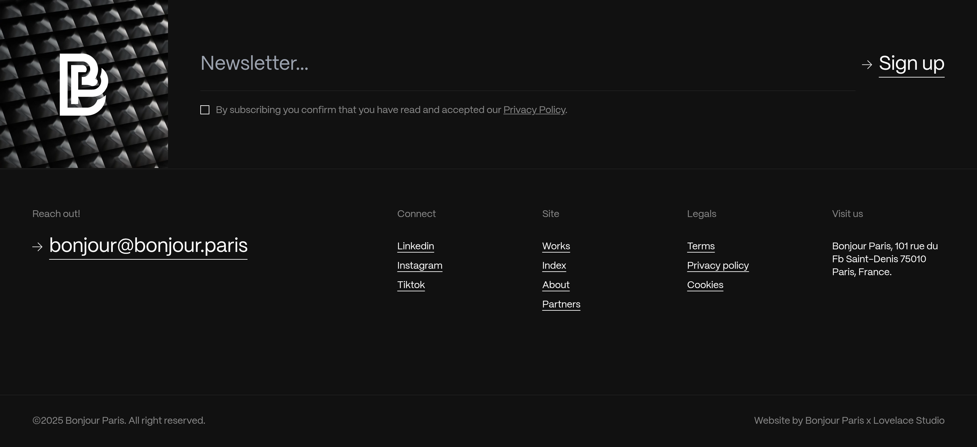Viewport: 977px width, 447px height.
Task: Tick the Privacy Policy consent checkbox
Action: point(205,110)
